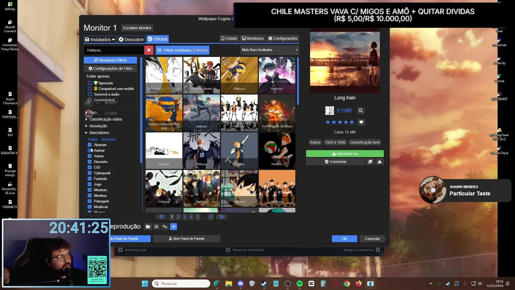Click Escolher Monitor button
Viewport: 515px width, 290px height.
click(x=137, y=28)
